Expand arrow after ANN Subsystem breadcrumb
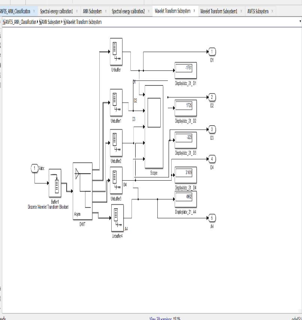 (x=62, y=22)
